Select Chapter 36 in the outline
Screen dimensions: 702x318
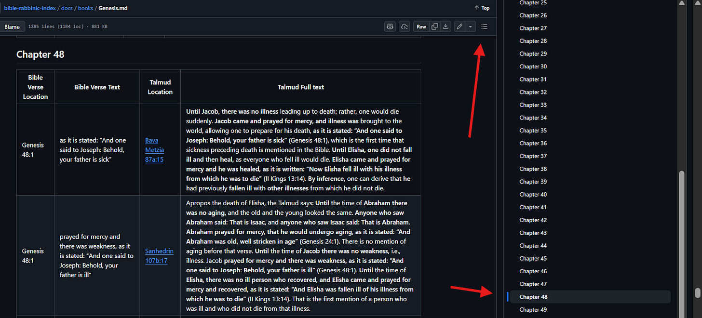point(533,143)
